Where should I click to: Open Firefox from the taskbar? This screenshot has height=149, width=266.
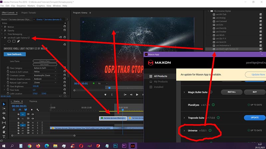tap(38, 146)
